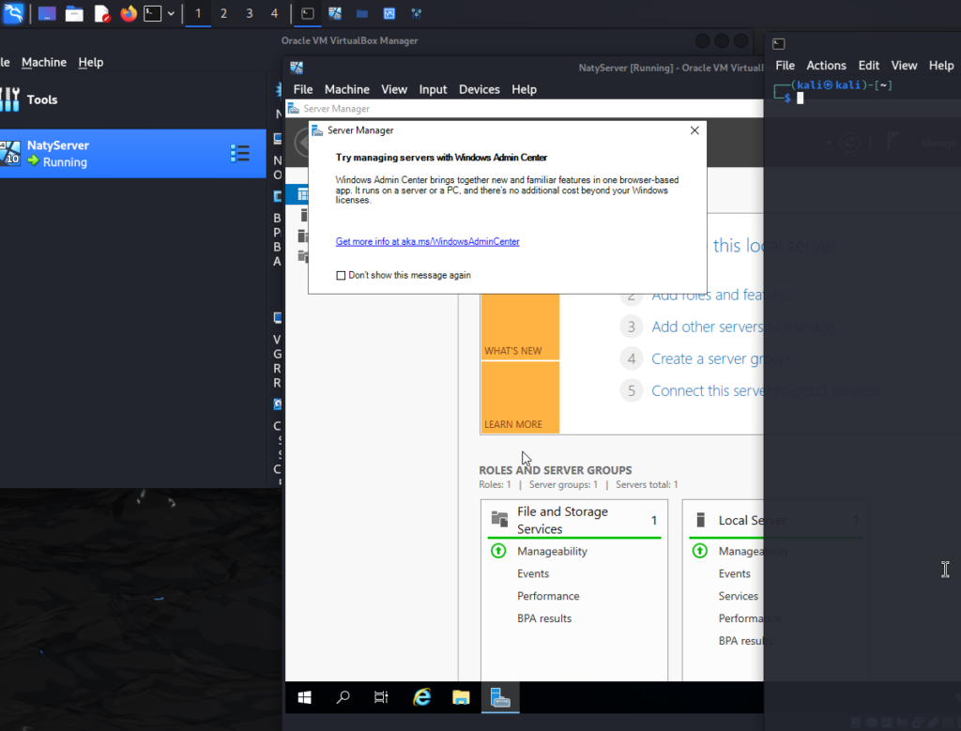Screen dimensions: 961x731
Task: Select Server Manager taskbar icon
Action: click(x=500, y=697)
